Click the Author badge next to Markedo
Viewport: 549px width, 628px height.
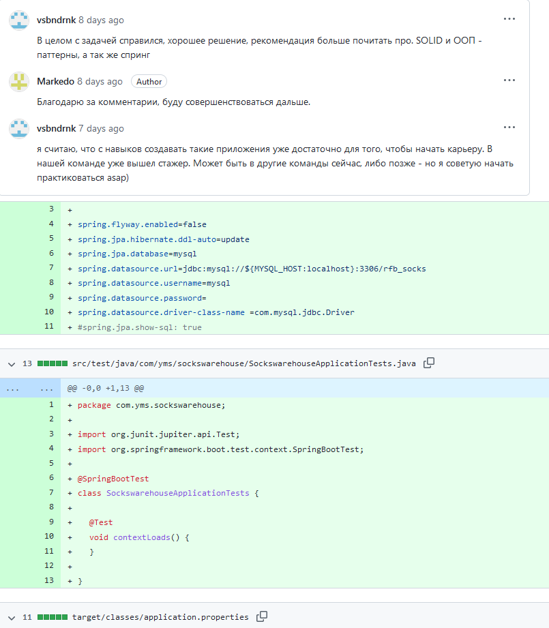tap(149, 82)
